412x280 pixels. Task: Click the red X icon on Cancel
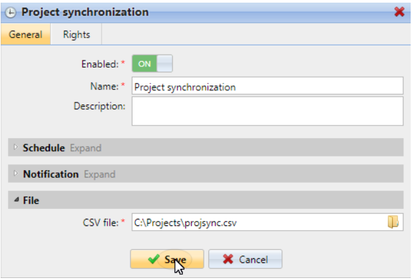(228, 260)
